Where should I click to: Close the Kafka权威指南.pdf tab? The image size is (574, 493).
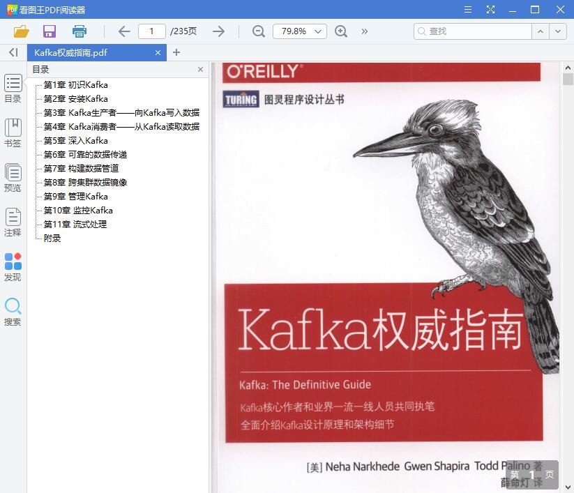pos(158,53)
